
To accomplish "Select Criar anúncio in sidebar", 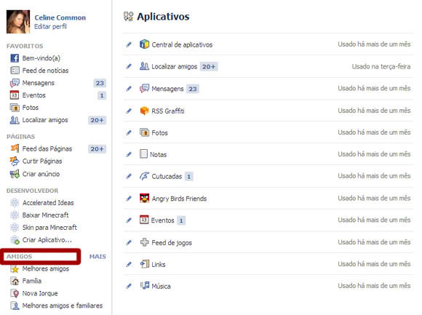I will [x=41, y=174].
